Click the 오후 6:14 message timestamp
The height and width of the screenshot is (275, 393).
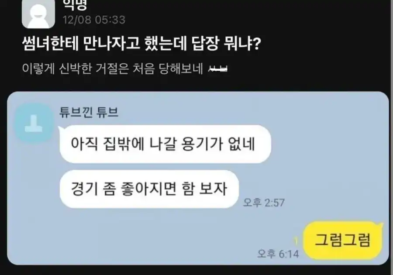tap(278, 254)
